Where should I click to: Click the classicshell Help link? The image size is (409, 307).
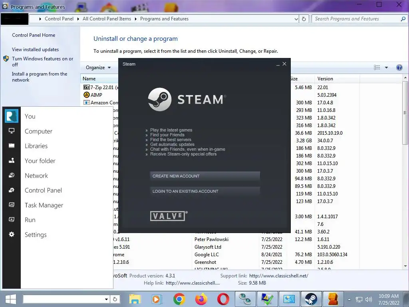pos(193,283)
